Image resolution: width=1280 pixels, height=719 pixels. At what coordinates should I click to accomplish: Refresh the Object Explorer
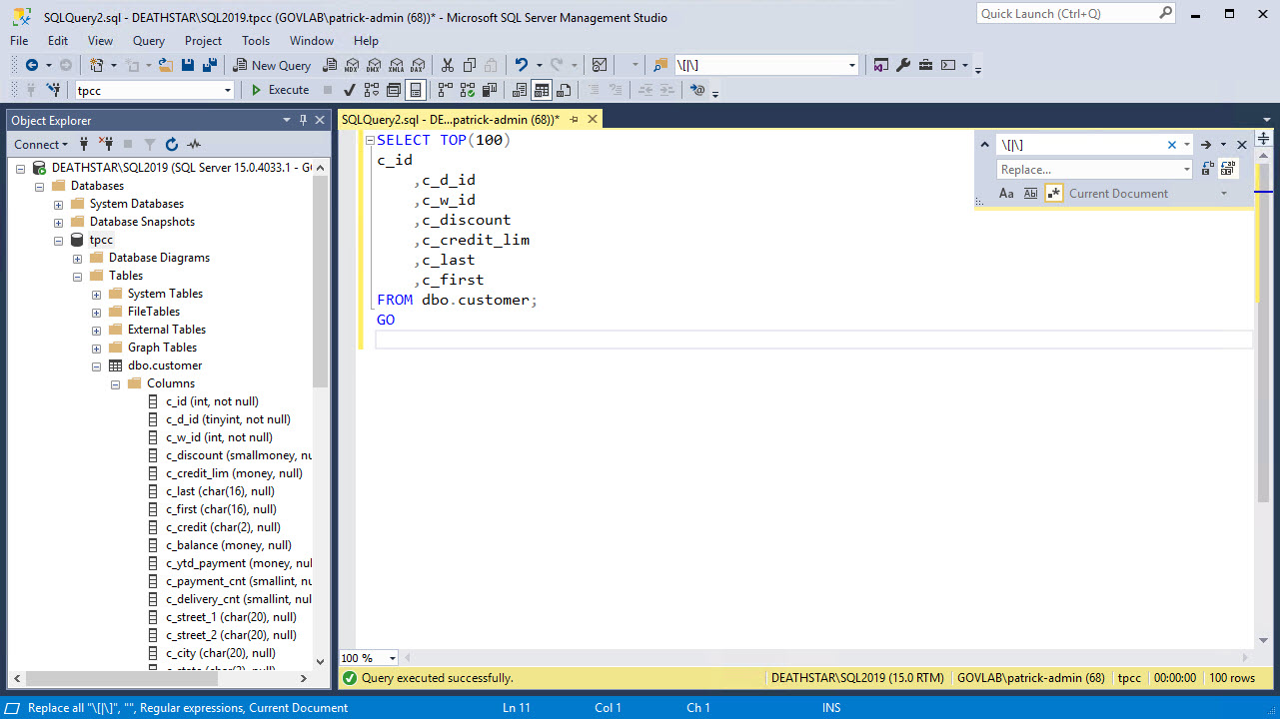click(170, 144)
